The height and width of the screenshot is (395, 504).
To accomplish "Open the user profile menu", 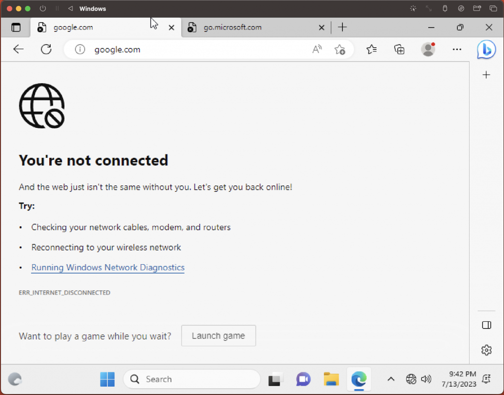I will [x=428, y=49].
